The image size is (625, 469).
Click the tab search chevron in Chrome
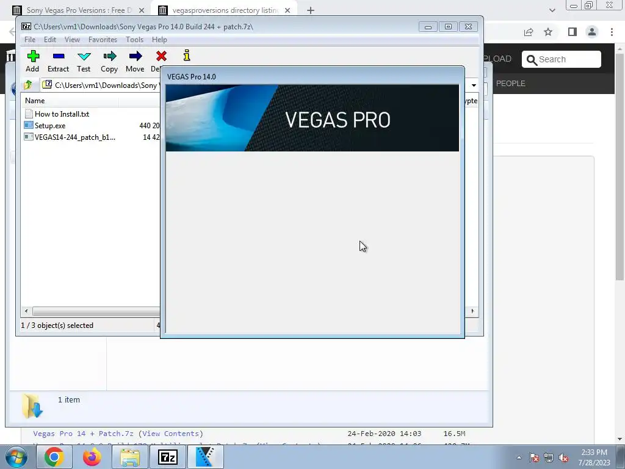(552, 10)
